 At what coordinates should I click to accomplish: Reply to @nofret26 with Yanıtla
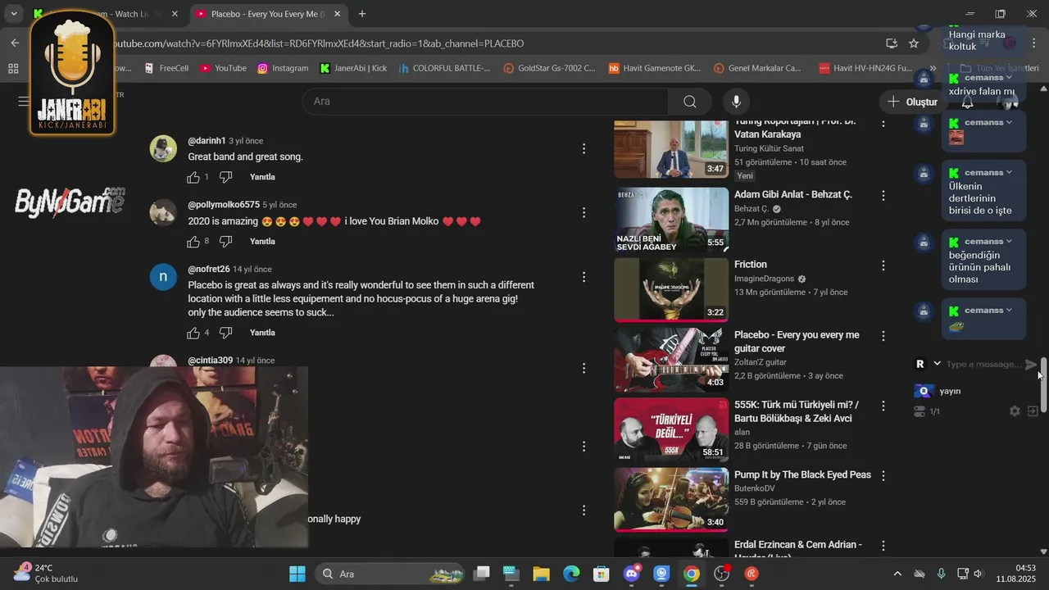262,333
